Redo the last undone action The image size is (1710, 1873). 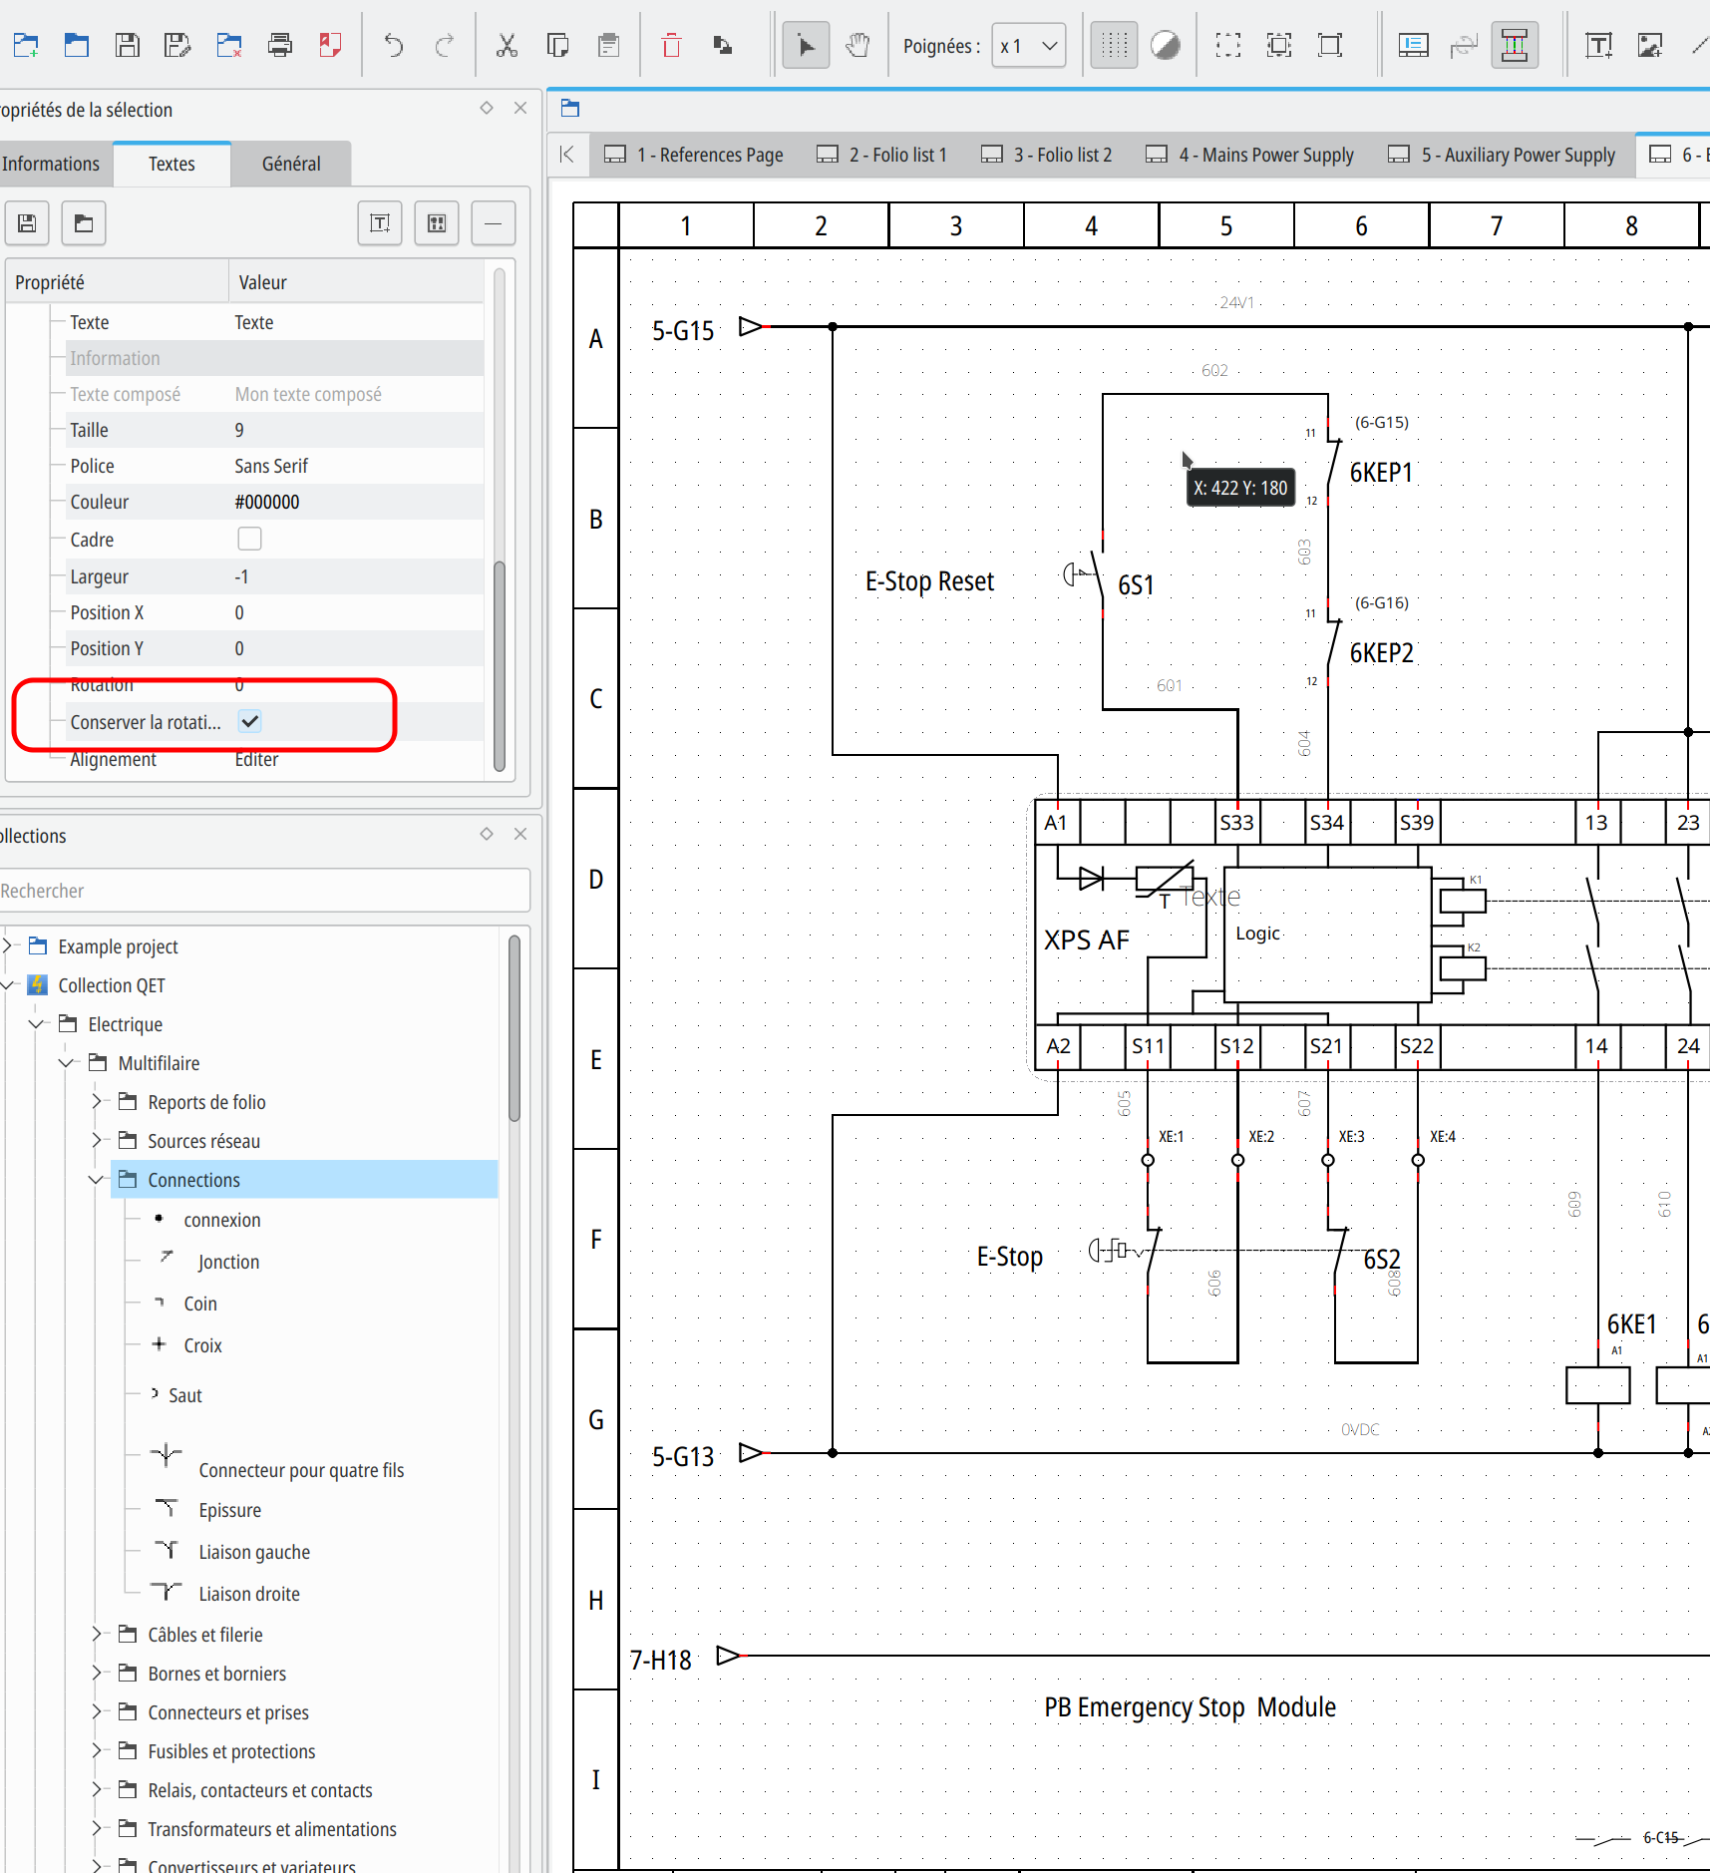[445, 45]
